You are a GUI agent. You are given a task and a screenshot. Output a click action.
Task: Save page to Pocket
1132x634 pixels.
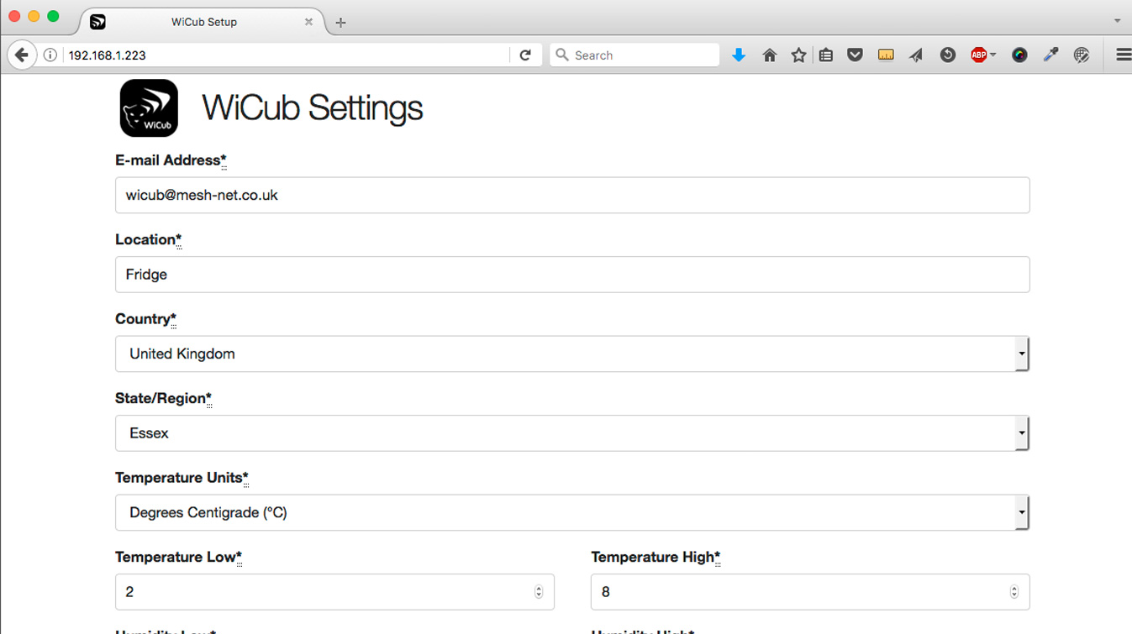(855, 55)
